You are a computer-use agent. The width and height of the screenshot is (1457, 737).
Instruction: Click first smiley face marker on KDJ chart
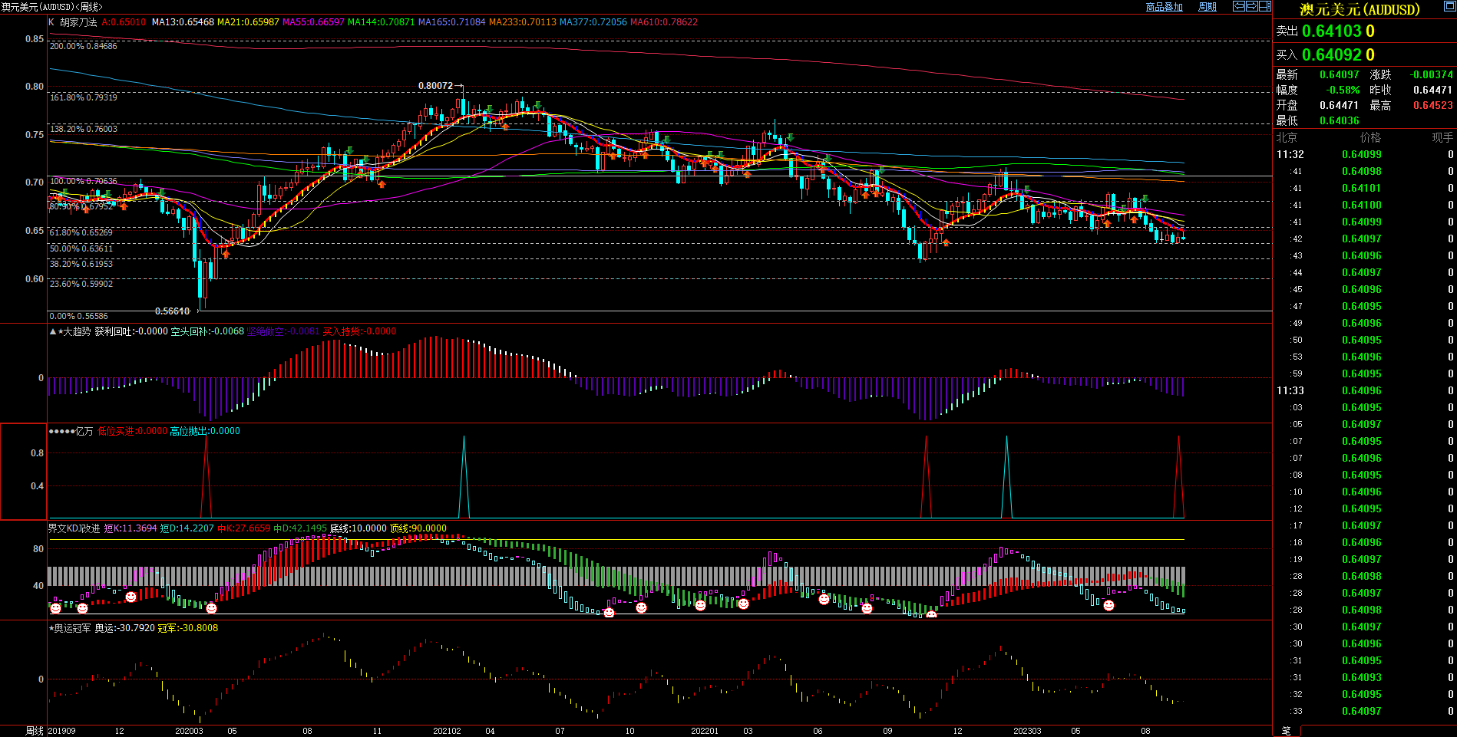(55, 608)
